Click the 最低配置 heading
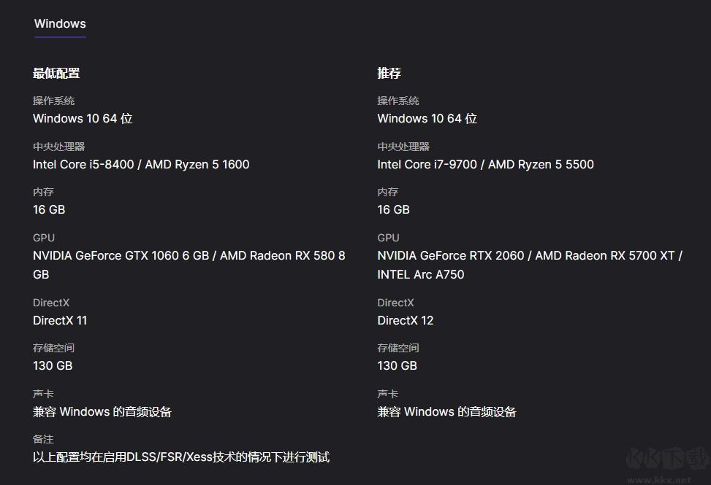This screenshot has width=711, height=485. tap(56, 73)
